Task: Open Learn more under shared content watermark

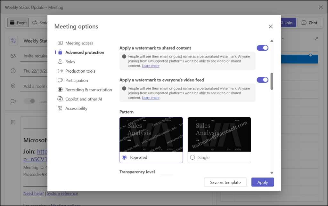Action: 151,66
